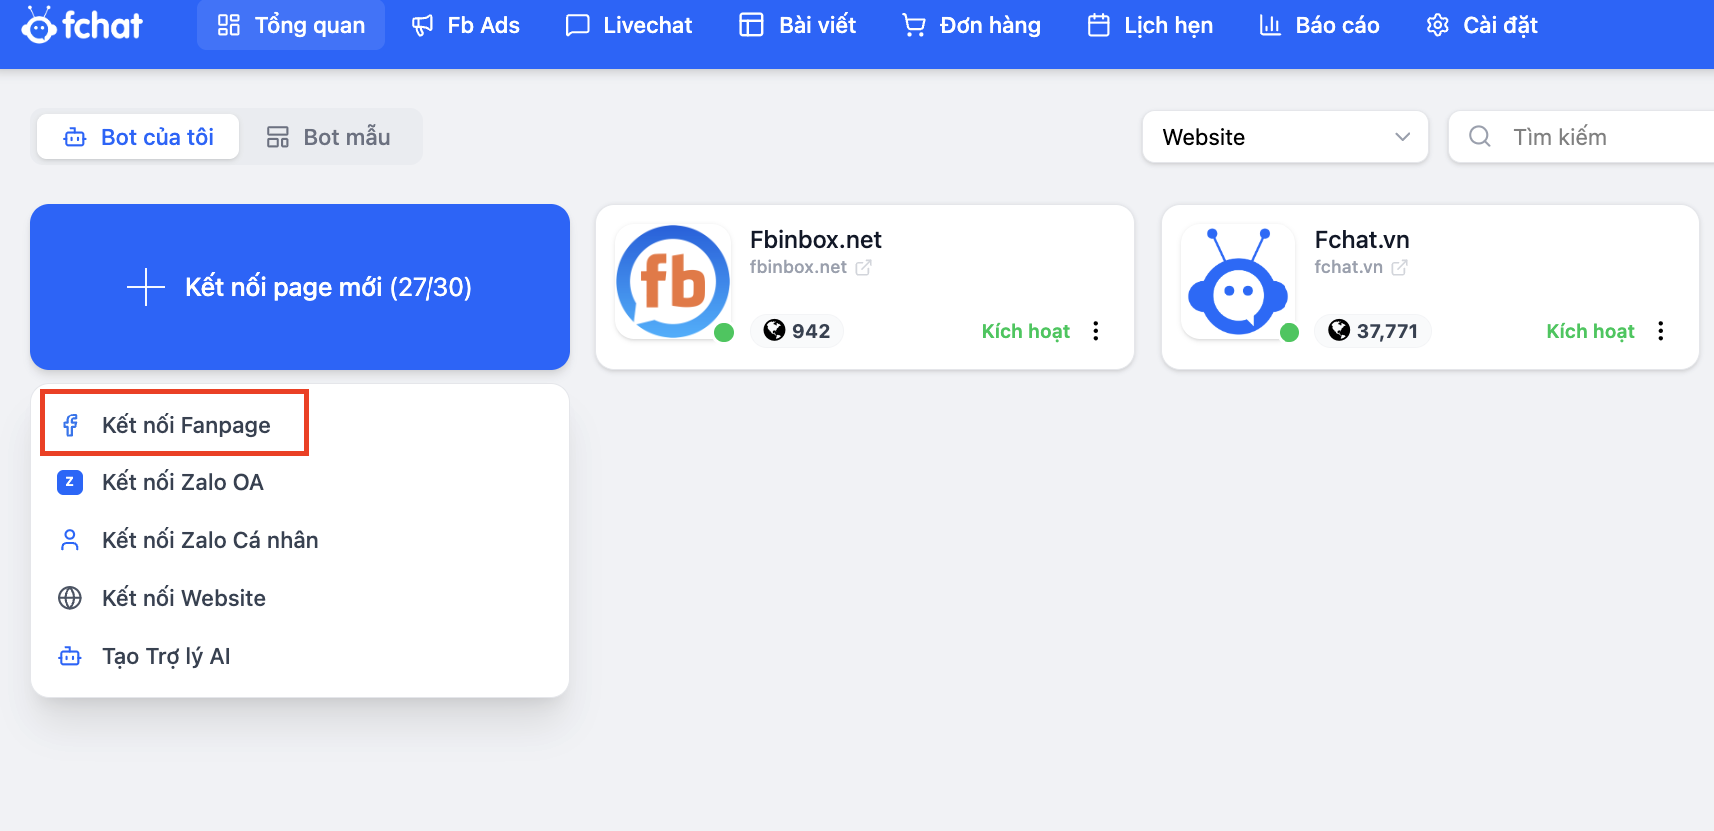Select the Bot của tôi tab
Screen dimensions: 1714x831
pos(139,137)
